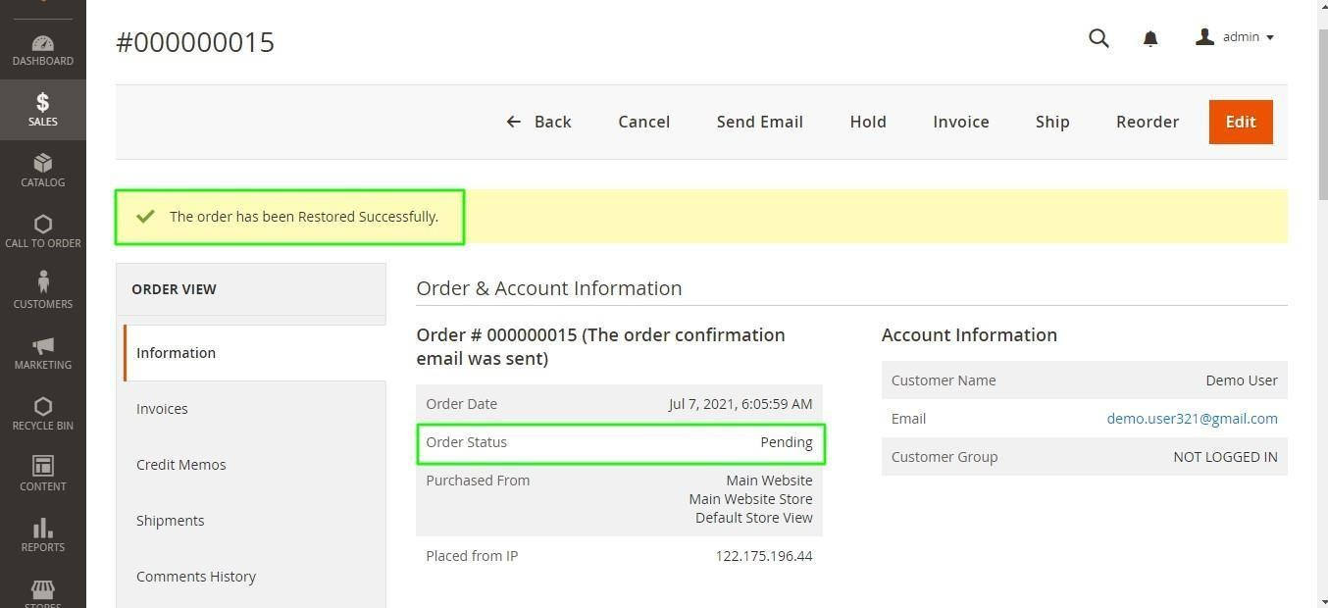This screenshot has height=608, width=1328.
Task: Click the search magnifier icon
Action: 1098,38
